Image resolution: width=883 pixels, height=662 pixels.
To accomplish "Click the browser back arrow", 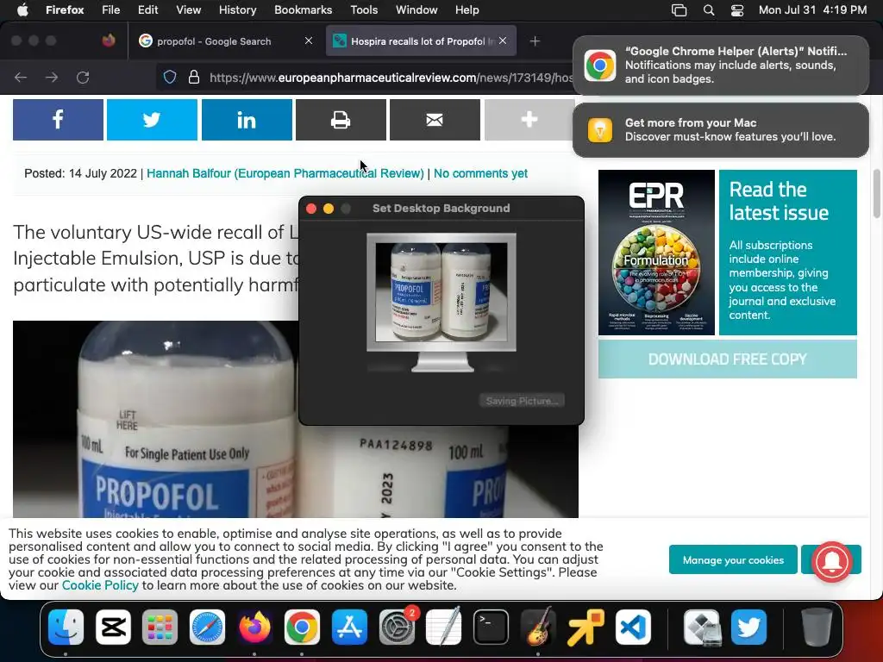I will click(x=21, y=77).
